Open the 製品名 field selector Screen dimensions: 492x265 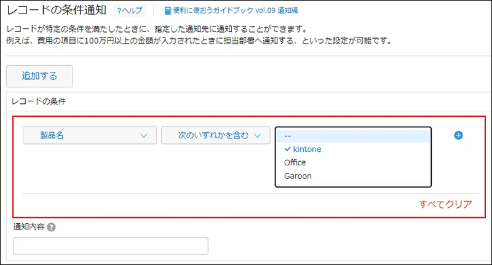[89, 135]
